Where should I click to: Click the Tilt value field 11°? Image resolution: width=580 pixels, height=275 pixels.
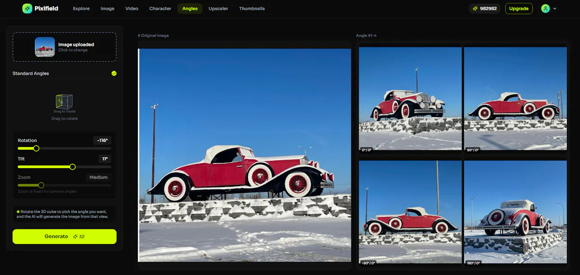click(x=105, y=159)
